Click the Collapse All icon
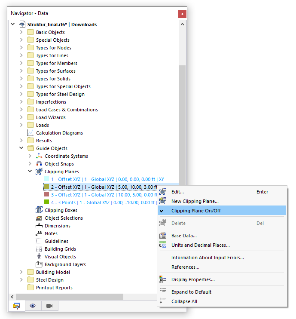The height and width of the screenshot is (319, 296). (x=163, y=301)
